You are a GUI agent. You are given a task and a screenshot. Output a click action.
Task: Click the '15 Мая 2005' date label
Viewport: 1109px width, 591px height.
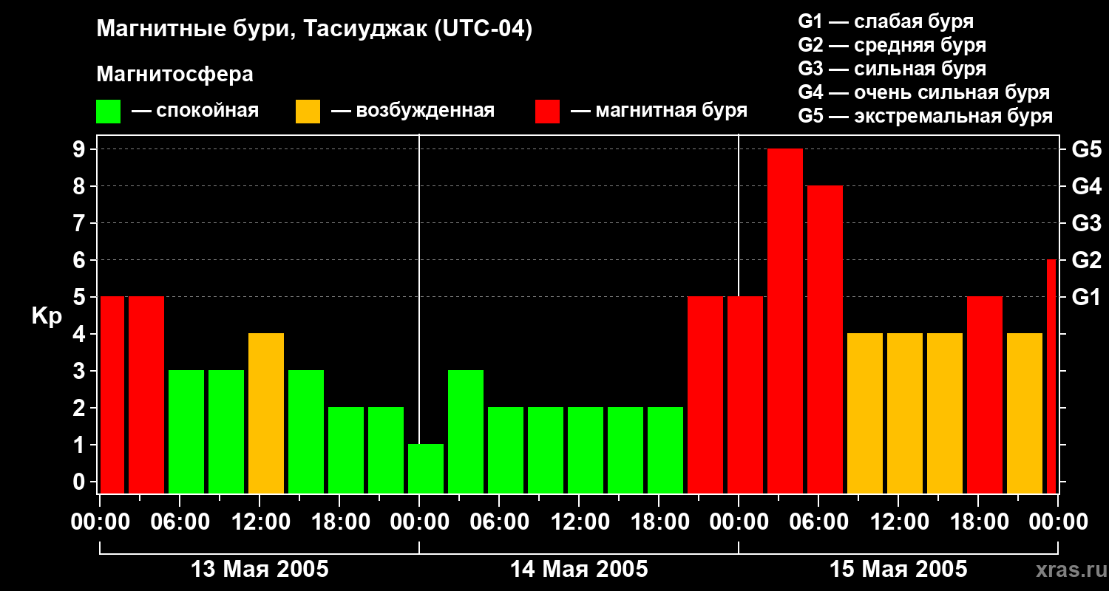coord(898,570)
